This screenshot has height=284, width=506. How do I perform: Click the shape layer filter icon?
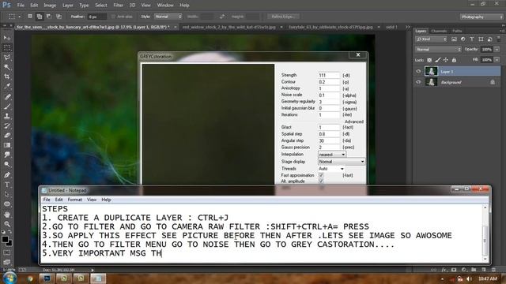pos(481,39)
